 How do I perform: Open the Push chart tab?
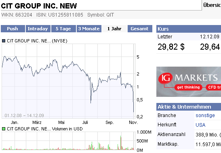(13, 29)
